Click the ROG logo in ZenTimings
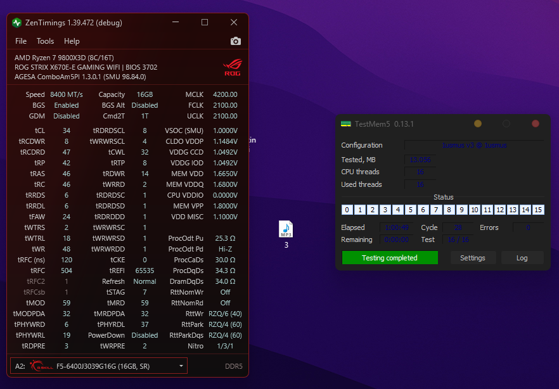559x389 pixels. click(x=233, y=67)
